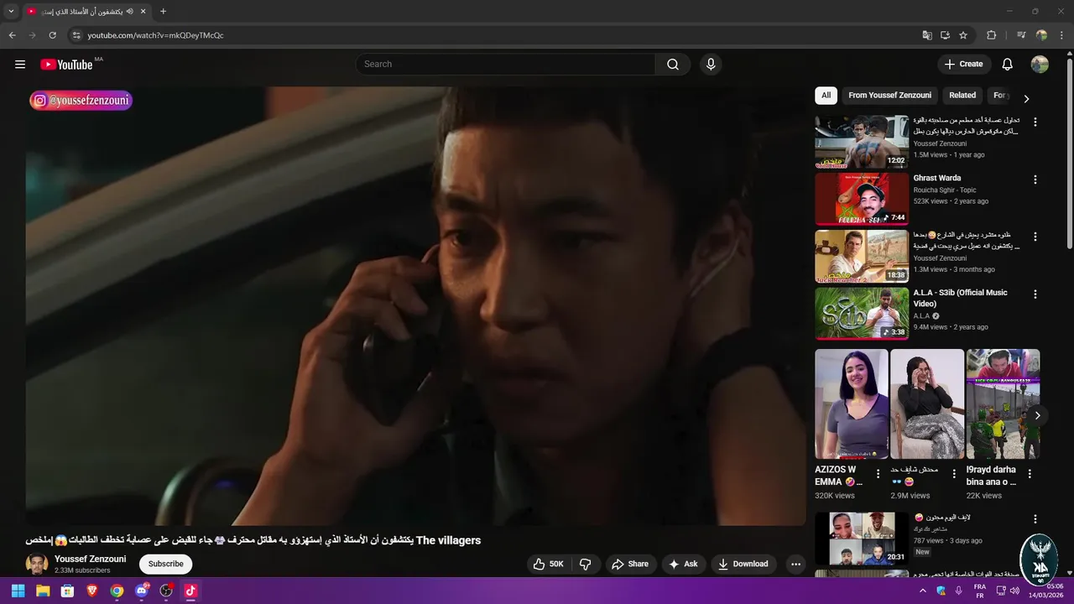Open Microsoft Store from taskbar
The height and width of the screenshot is (604, 1074).
67,591
